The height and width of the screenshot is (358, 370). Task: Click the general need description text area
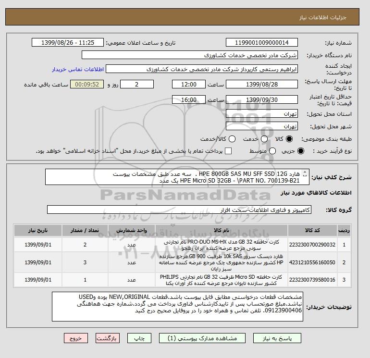point(177,177)
